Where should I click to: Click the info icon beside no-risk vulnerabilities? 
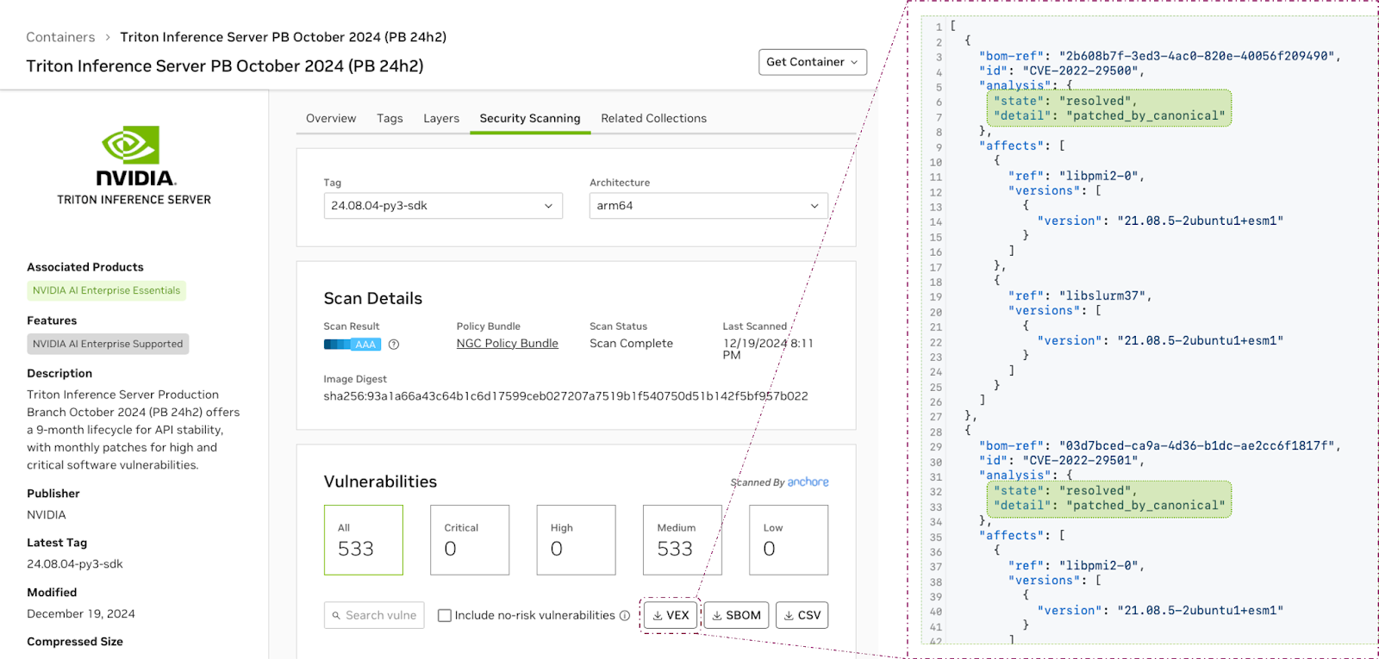pos(625,615)
